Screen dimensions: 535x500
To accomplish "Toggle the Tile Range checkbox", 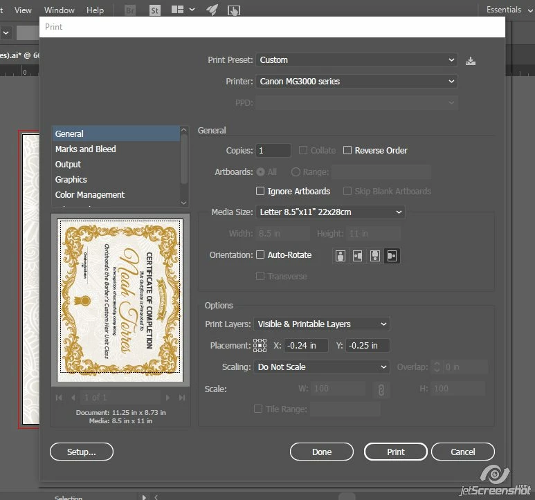I will point(258,408).
